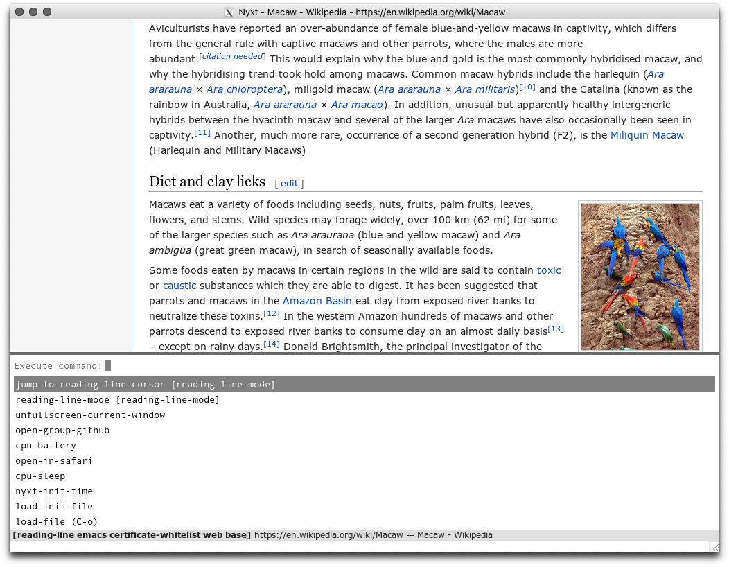Open the 'citation needed' link

232,56
